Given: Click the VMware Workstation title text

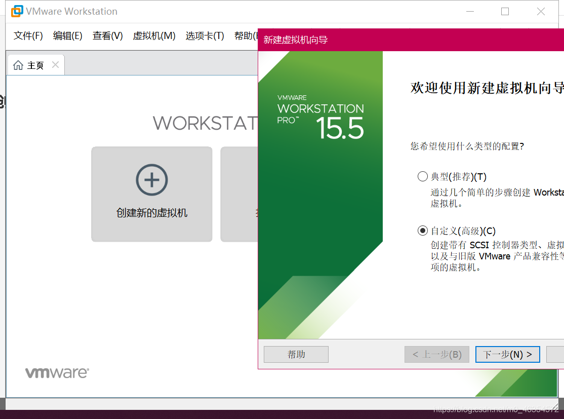Looking at the screenshot, I should pyautogui.click(x=71, y=12).
